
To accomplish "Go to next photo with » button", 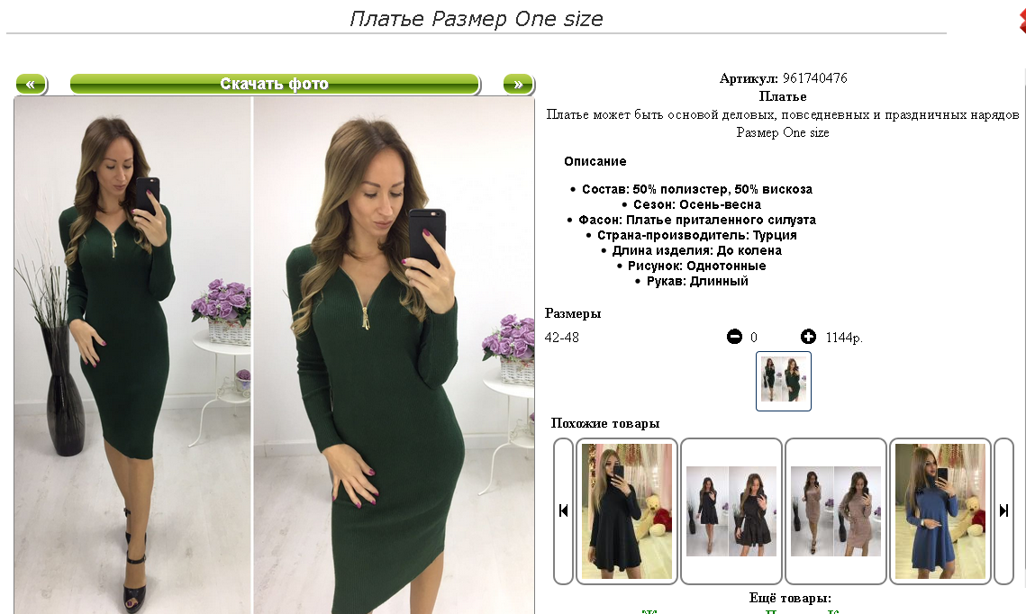I will coord(518,85).
